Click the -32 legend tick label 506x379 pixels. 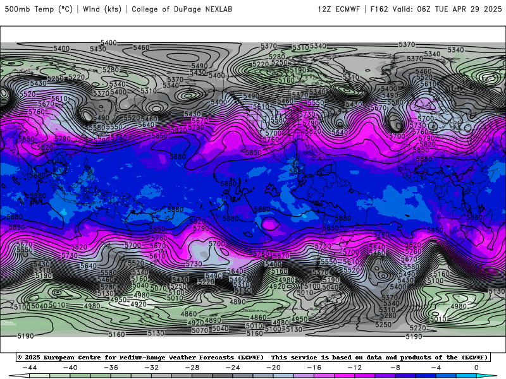tap(152, 368)
